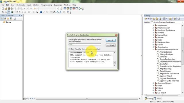Select the Create Role tool
This screenshot has height=103, width=184.
[164, 64]
